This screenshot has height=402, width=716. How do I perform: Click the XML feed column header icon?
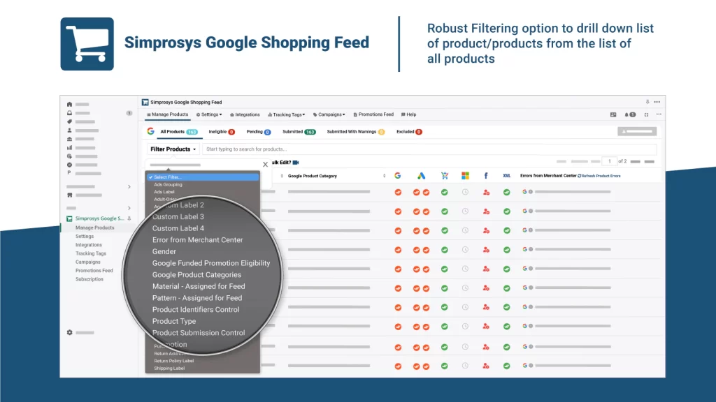(x=506, y=176)
